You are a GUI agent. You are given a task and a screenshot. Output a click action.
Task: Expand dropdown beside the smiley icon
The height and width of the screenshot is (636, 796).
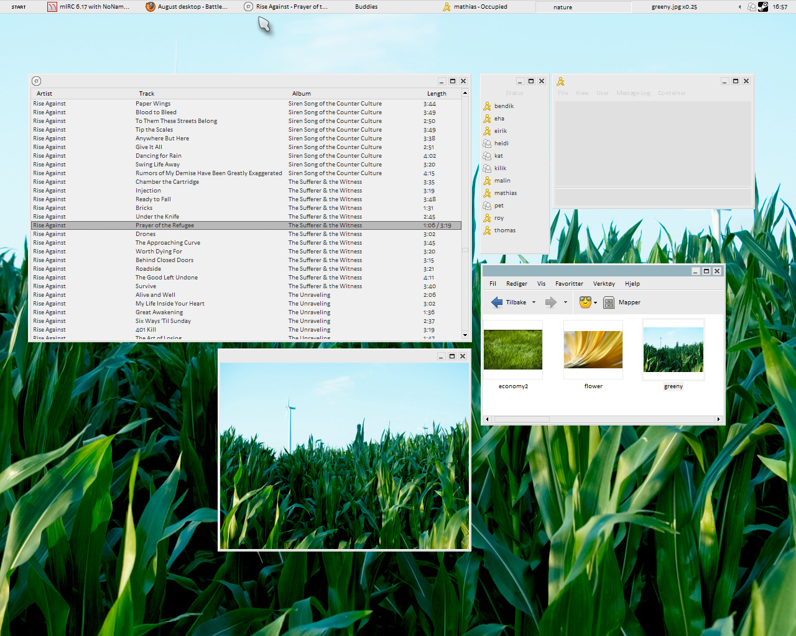596,303
